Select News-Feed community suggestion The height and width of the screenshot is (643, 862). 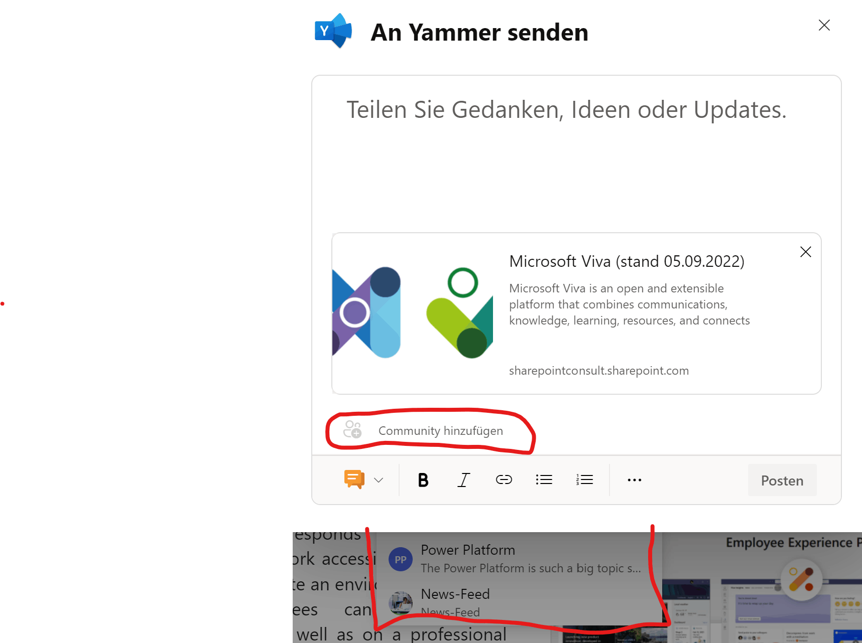[x=519, y=602]
